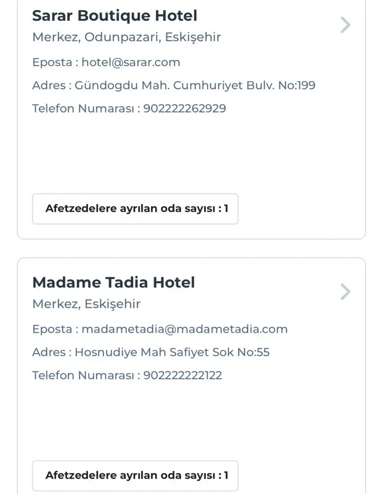Open Madame Tadia Hotel details chevron
Image resolution: width=383 pixels, height=494 pixels.
click(x=345, y=292)
